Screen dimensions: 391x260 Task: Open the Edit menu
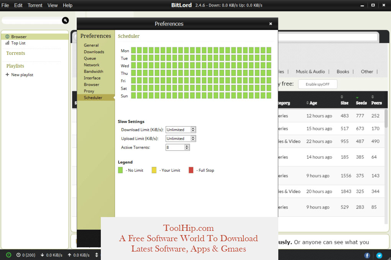click(18, 5)
